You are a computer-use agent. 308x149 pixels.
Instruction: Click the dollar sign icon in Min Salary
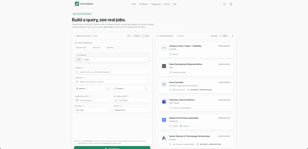116,100
